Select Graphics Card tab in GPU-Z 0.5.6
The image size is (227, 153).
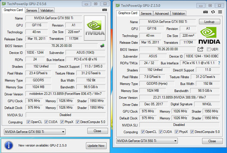tap(13, 10)
